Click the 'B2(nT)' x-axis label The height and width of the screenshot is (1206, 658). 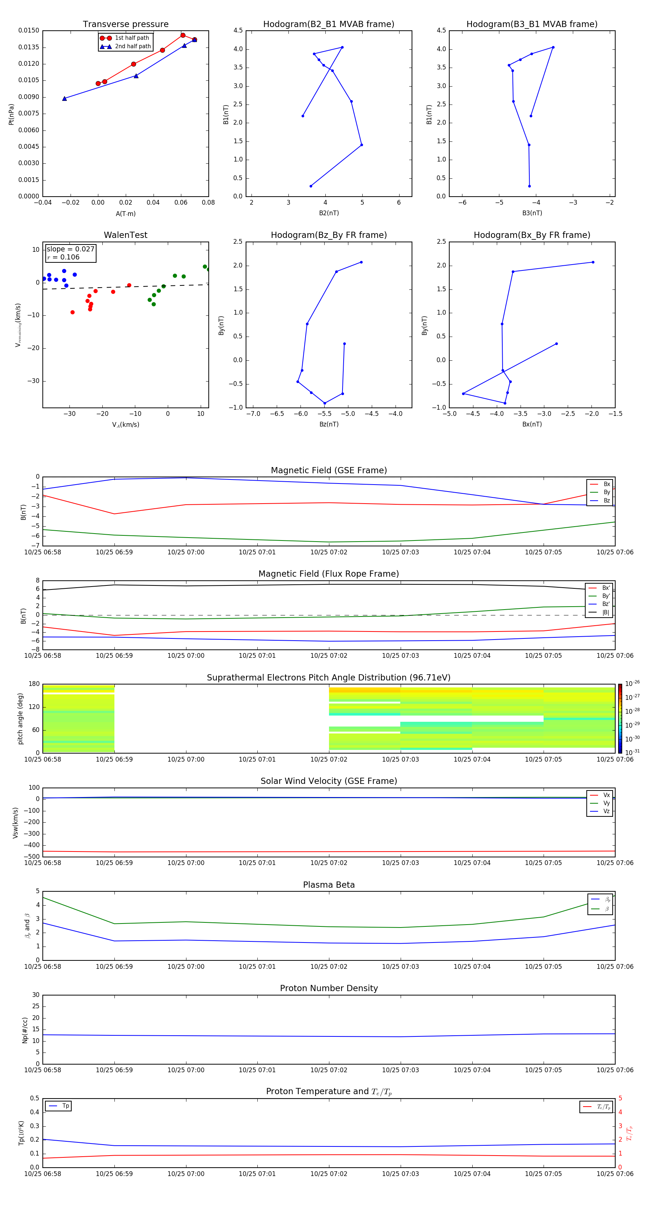(x=329, y=213)
